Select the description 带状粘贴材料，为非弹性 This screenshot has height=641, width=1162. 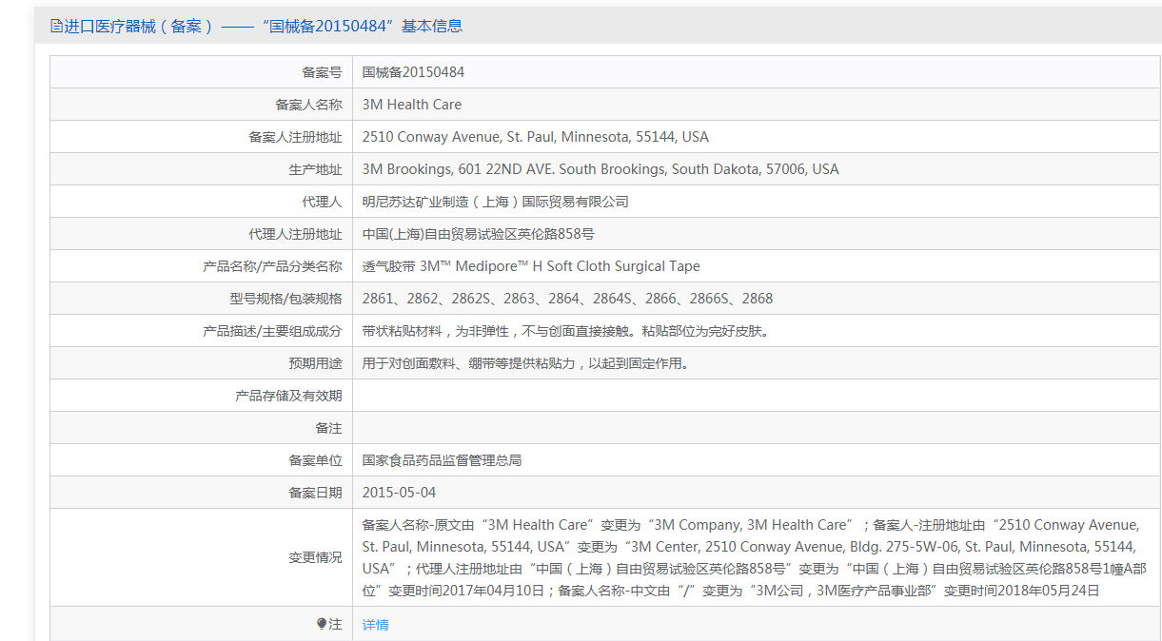tap(565, 331)
